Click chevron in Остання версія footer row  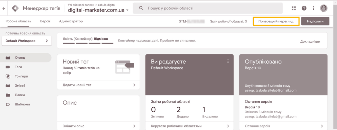tap(322, 126)
